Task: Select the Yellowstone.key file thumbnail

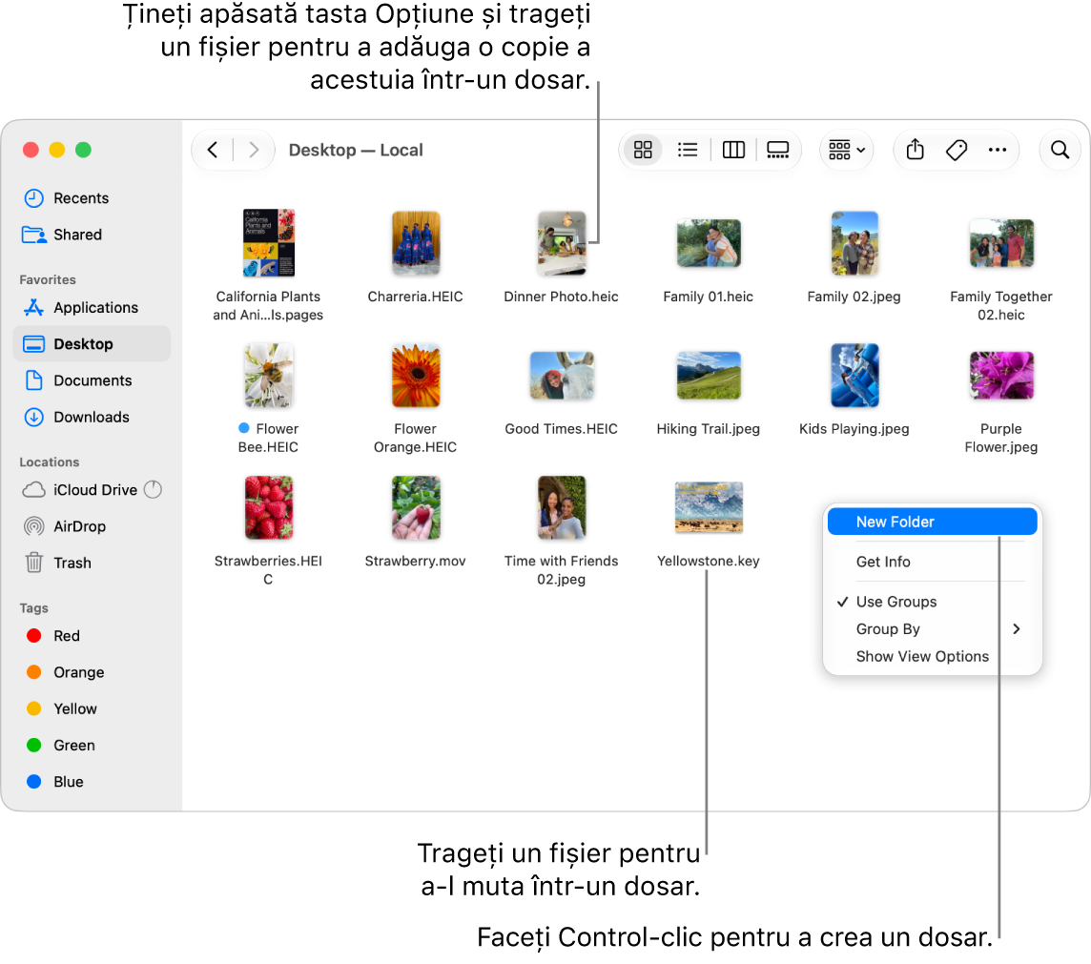Action: [709, 507]
